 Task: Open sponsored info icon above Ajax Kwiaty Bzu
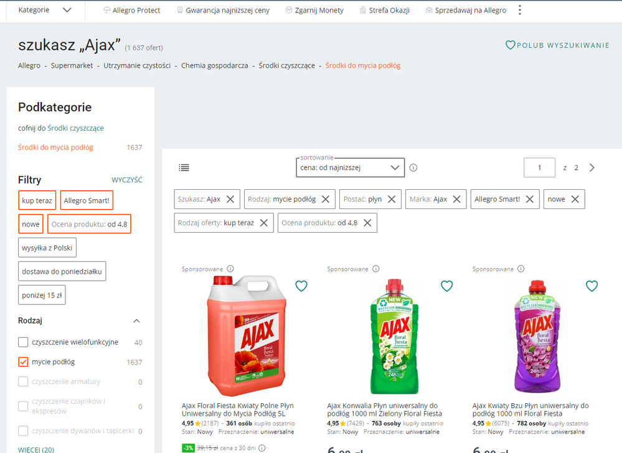(x=521, y=269)
